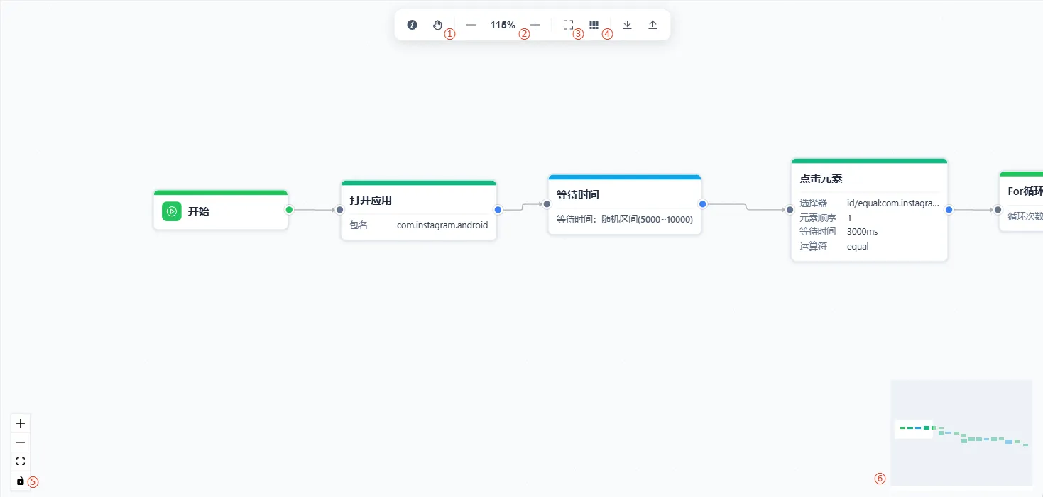Select the 打开应用 node
Image resolution: width=1043 pixels, height=497 pixels.
(419, 210)
